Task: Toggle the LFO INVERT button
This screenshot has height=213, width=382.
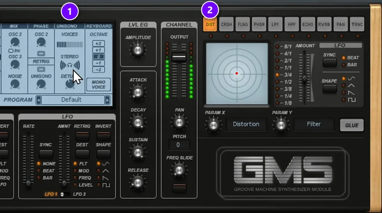Action: (x=103, y=136)
